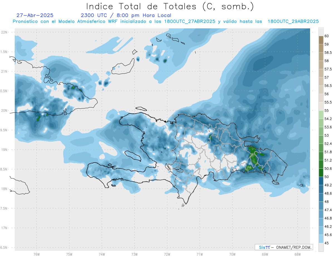Pick the dark blue swatch between 49.2 and 50
The width and height of the screenshot is (334, 258).
tap(321, 181)
